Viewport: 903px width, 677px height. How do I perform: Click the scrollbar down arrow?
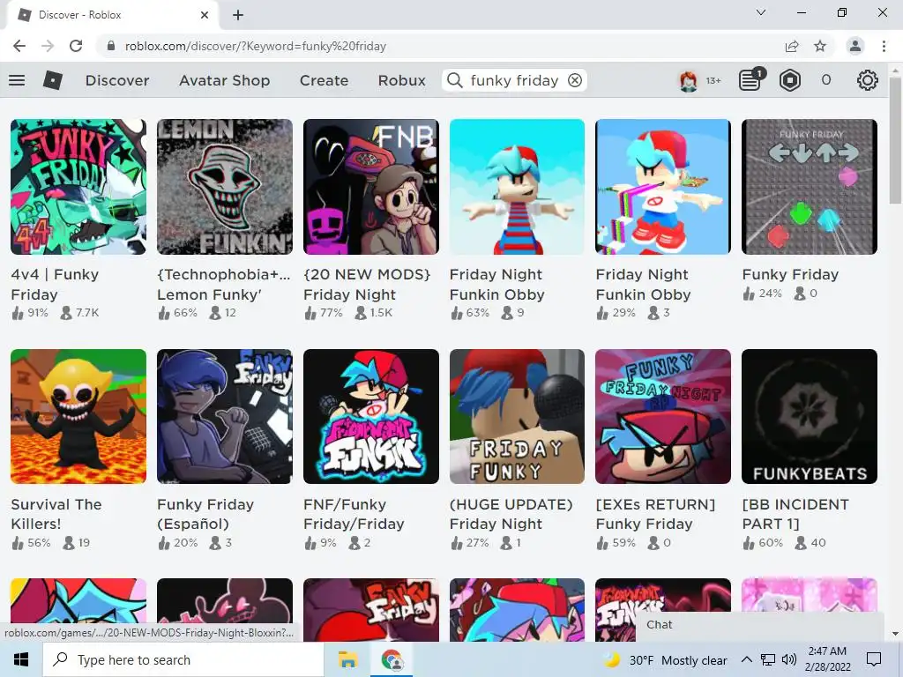click(894, 634)
